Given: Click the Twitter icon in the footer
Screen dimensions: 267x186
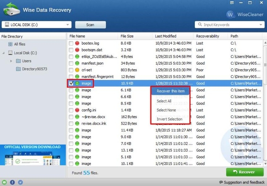Looking at the screenshot, I should (20, 182).
